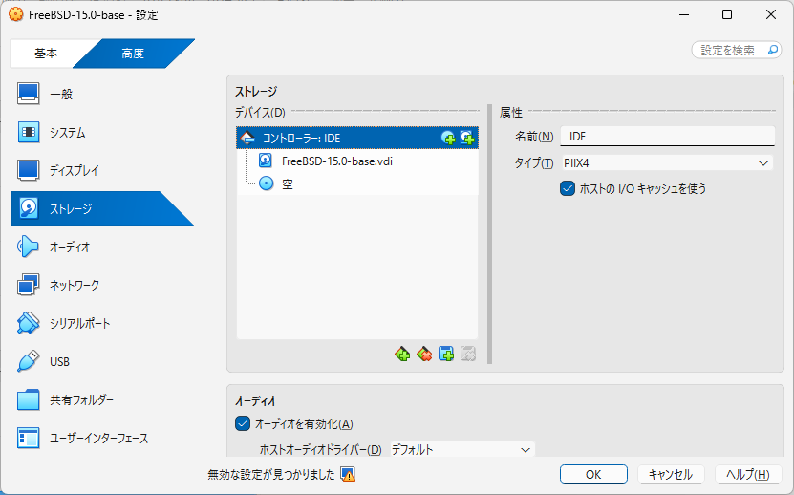Open the ディスプレイ settings category

click(102, 170)
